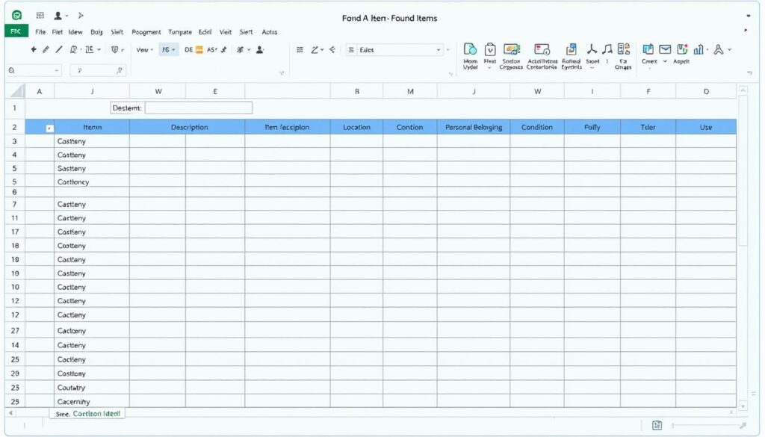The image size is (765, 437).
Task: Open the green FIK file tab
Action: click(x=16, y=31)
